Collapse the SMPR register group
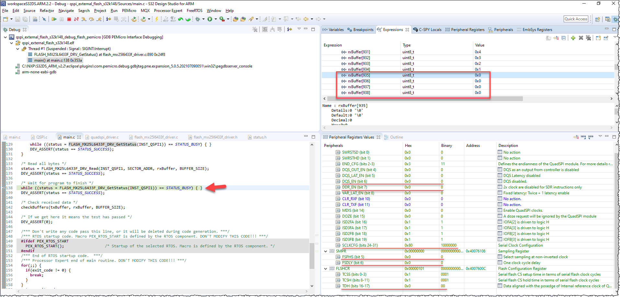This screenshot has height=297, width=620. (325, 251)
